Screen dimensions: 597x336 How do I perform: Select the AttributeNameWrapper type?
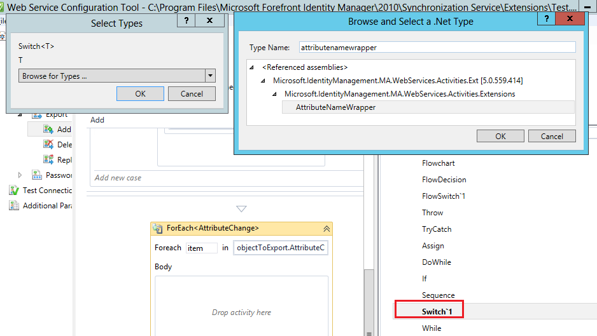point(428,107)
